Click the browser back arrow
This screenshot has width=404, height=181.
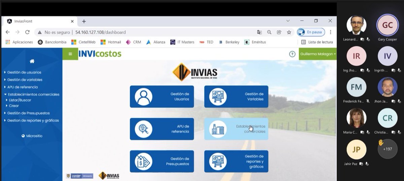click(8, 32)
